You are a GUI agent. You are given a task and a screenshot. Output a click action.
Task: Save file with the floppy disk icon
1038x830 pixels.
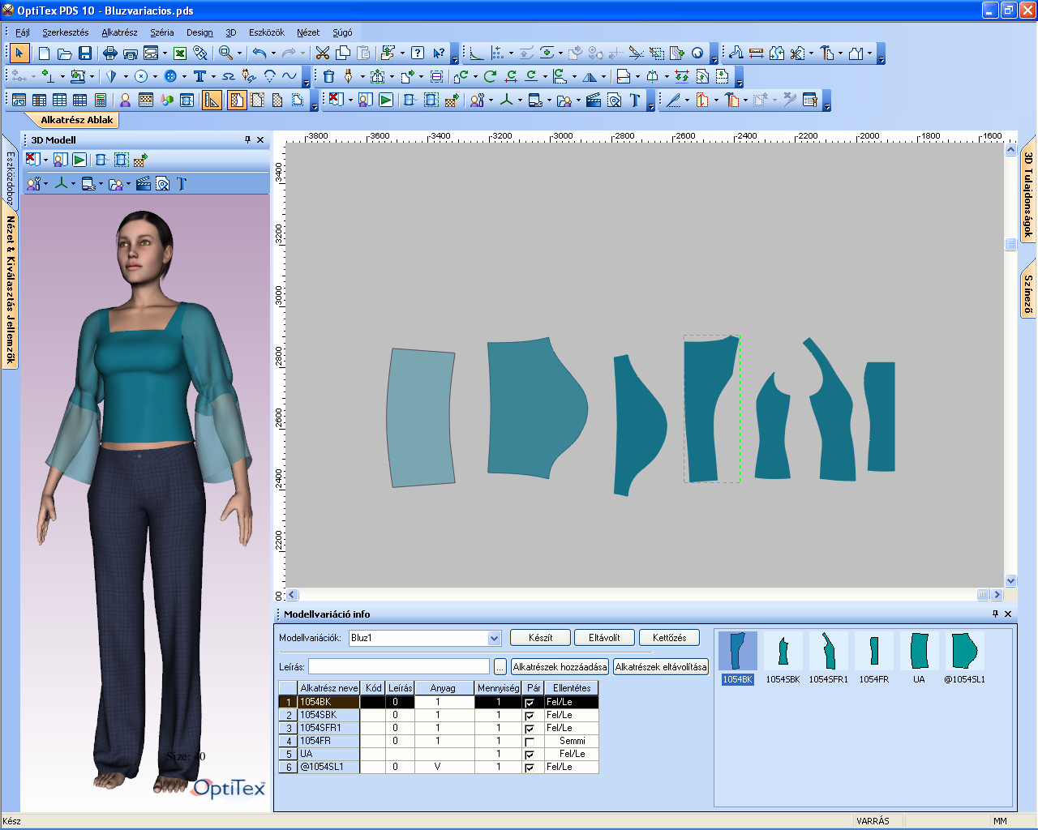[84, 53]
